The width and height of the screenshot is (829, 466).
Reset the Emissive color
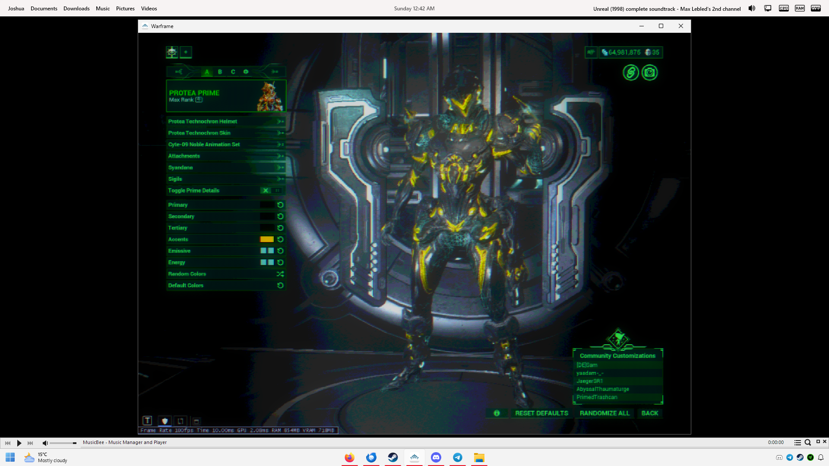(x=280, y=251)
